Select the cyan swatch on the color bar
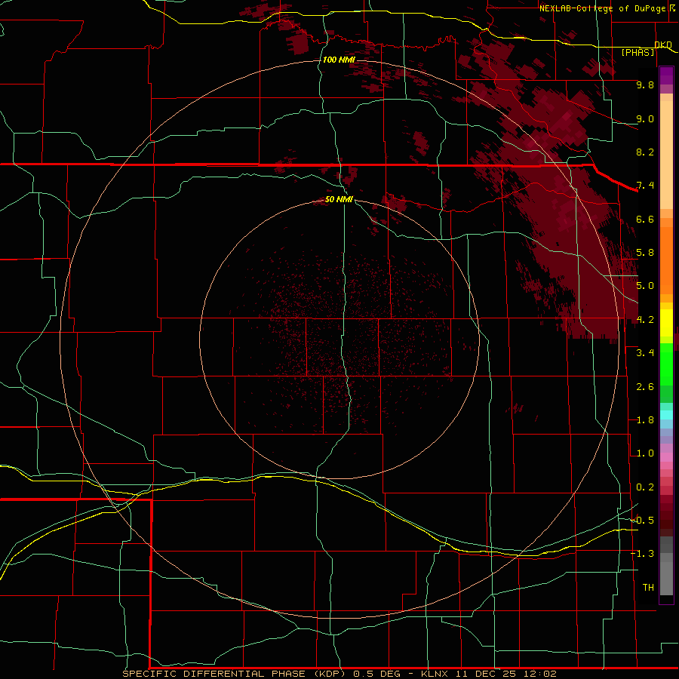The image size is (679, 679). click(666, 415)
